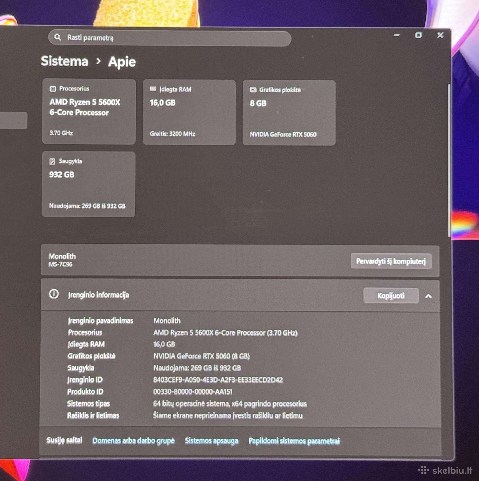This screenshot has width=479, height=481.
Task: Click the search magnifier icon
Action: pyautogui.click(x=57, y=37)
